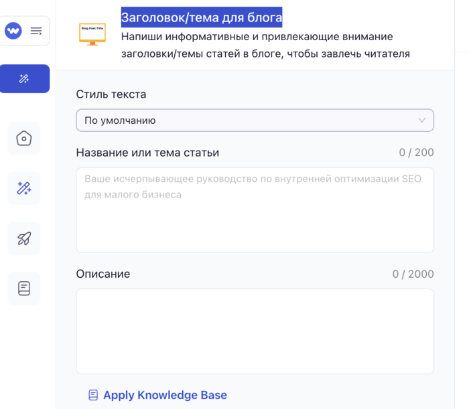Screen dimensions: 469x409
Task: Select the blue magic wand sidebar button
Action: (25, 79)
